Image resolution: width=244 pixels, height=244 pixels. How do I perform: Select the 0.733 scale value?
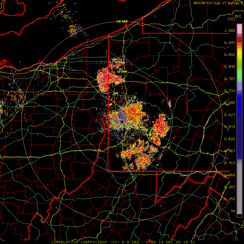pos(230,91)
